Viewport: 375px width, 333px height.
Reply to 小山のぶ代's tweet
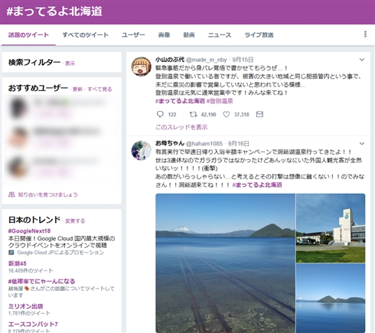tap(160, 114)
